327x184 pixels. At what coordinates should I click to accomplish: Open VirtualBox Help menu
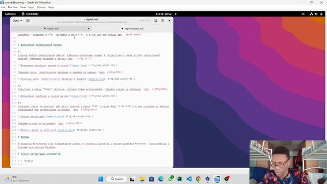click(x=51, y=7)
